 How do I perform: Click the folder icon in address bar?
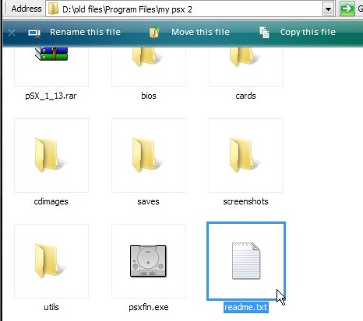(53, 9)
